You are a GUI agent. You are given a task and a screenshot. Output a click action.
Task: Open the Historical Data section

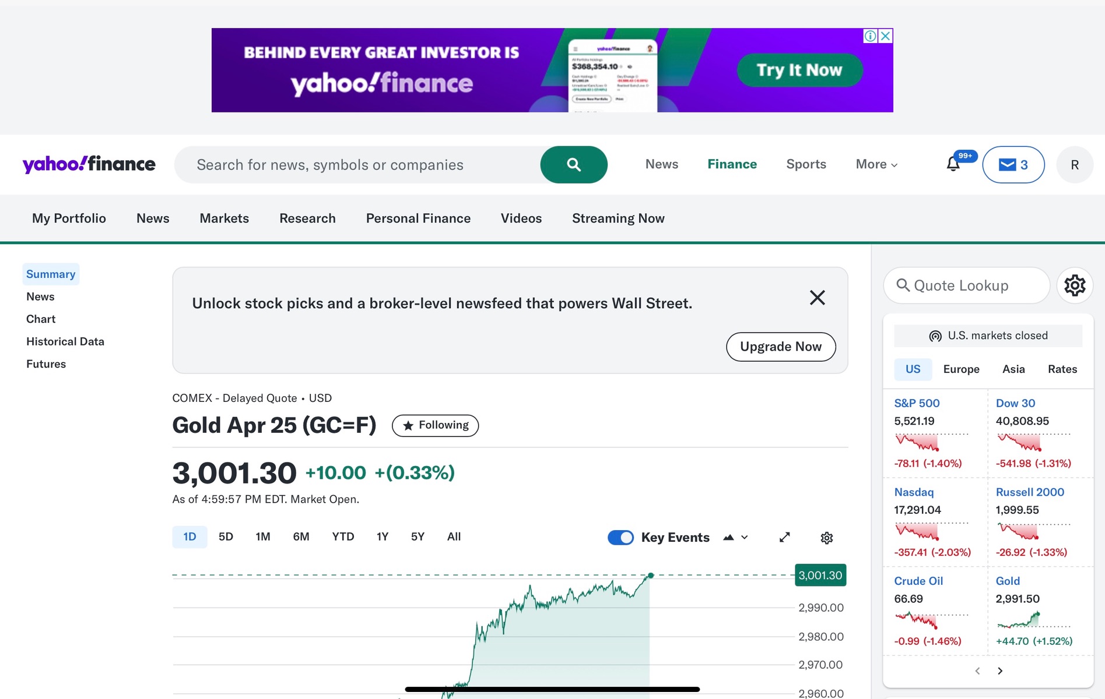point(65,341)
